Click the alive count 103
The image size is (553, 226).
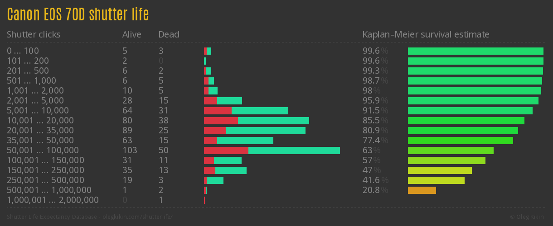(130, 150)
